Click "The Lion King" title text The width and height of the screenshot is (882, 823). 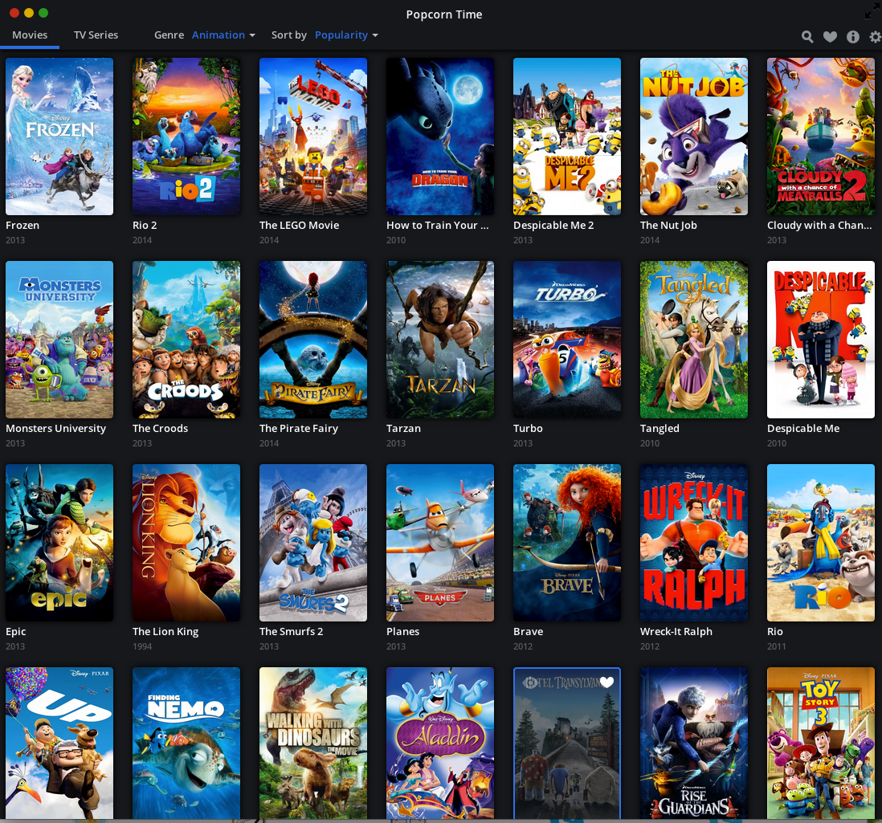click(165, 632)
